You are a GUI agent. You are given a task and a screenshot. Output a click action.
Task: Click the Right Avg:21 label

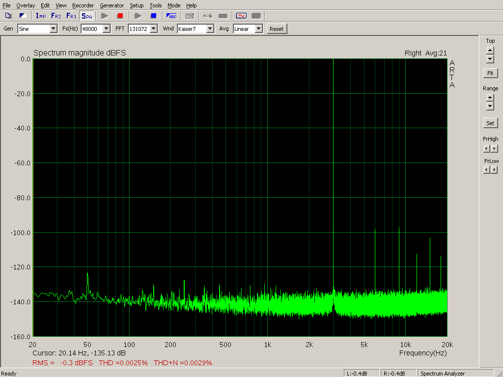click(426, 53)
